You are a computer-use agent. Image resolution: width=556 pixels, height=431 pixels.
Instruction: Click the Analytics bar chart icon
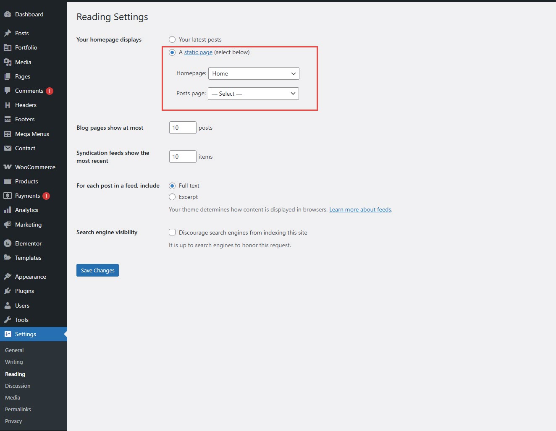pyautogui.click(x=8, y=210)
